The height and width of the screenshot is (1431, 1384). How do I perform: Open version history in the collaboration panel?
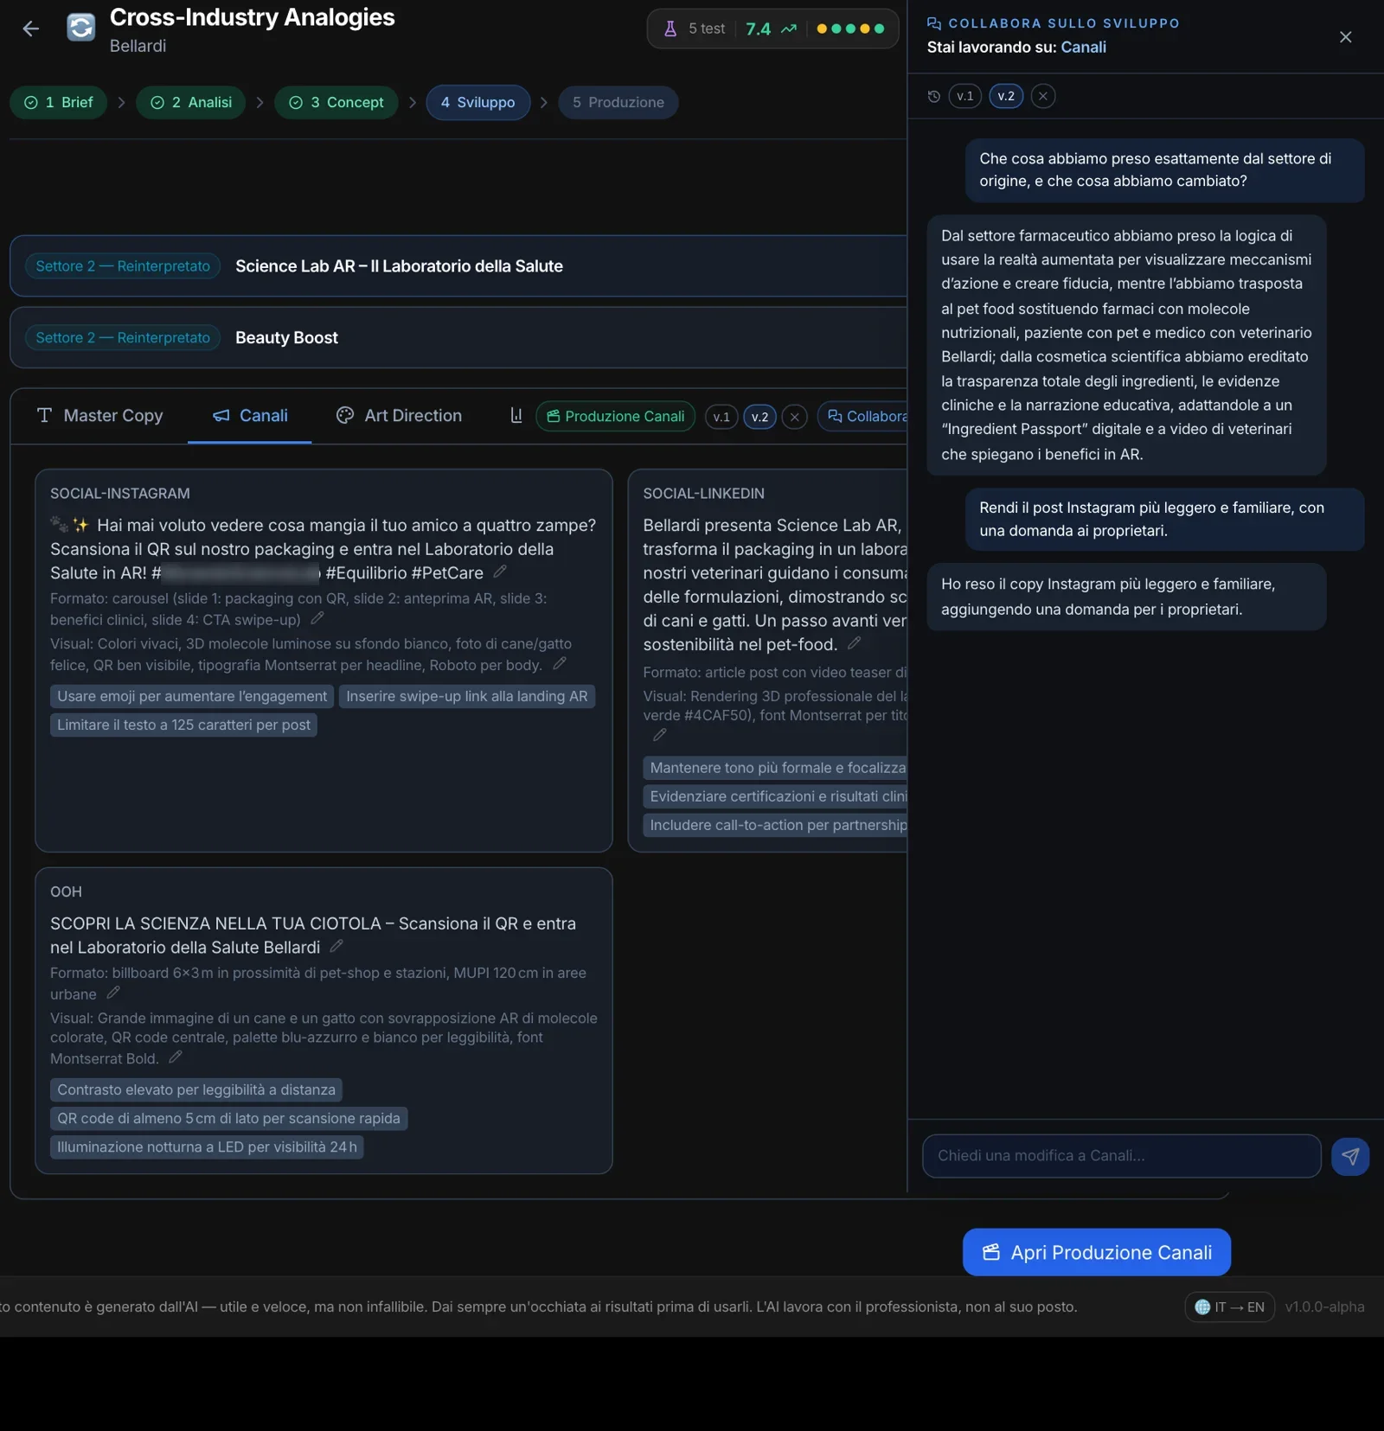(934, 96)
